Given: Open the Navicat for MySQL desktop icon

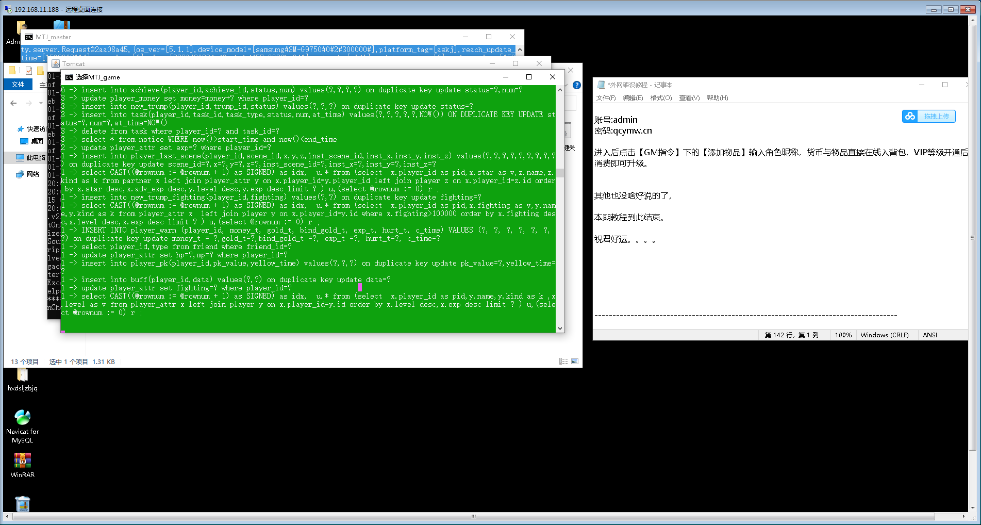Looking at the screenshot, I should click(x=22, y=417).
